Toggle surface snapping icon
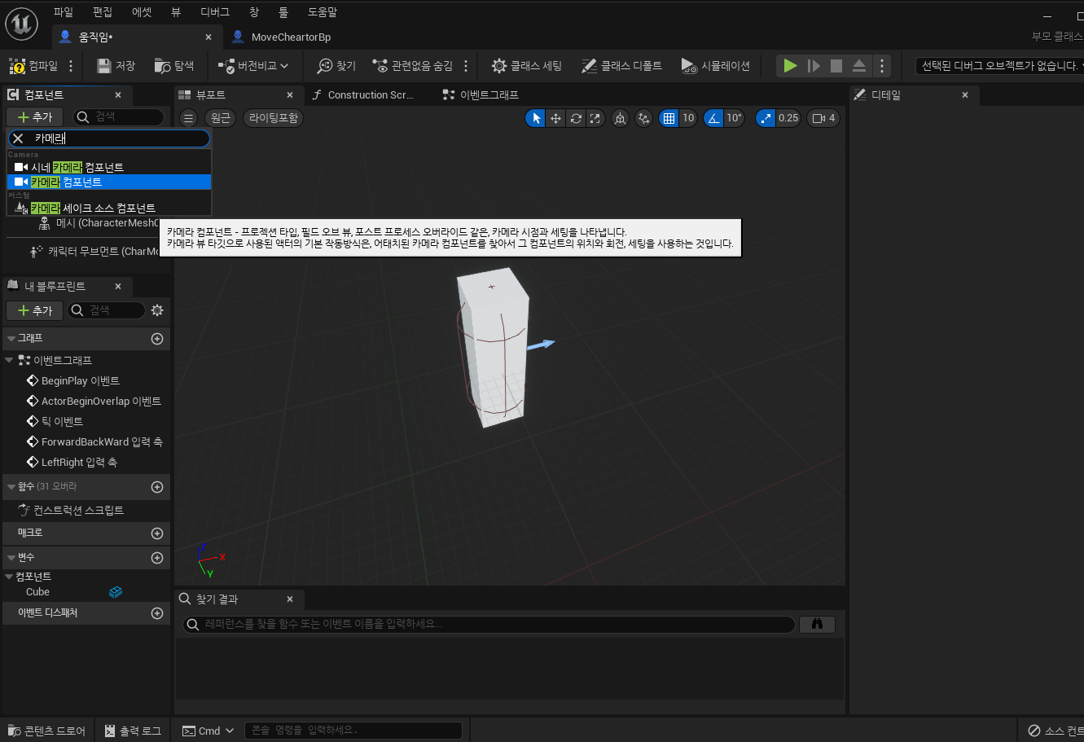The height and width of the screenshot is (742, 1084). [644, 118]
